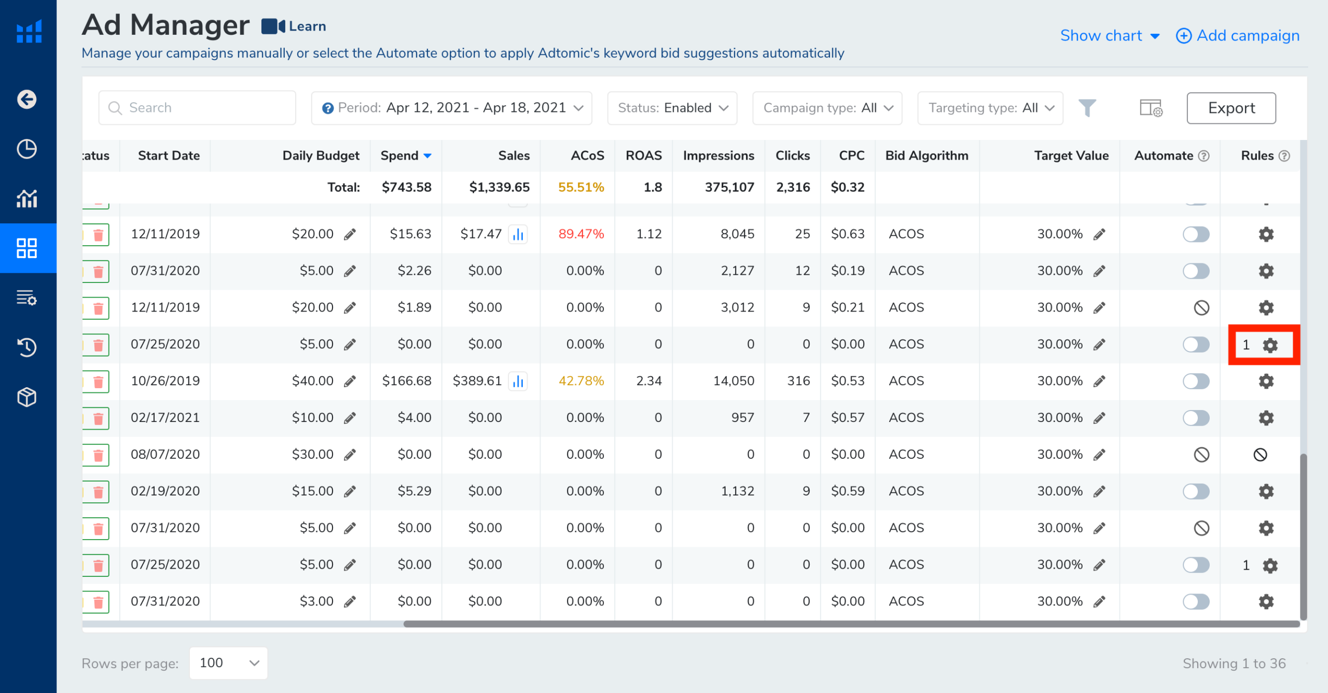Enable Automate switch for the $3.00 budget row
Viewport: 1328px width, 693px height.
click(x=1196, y=602)
